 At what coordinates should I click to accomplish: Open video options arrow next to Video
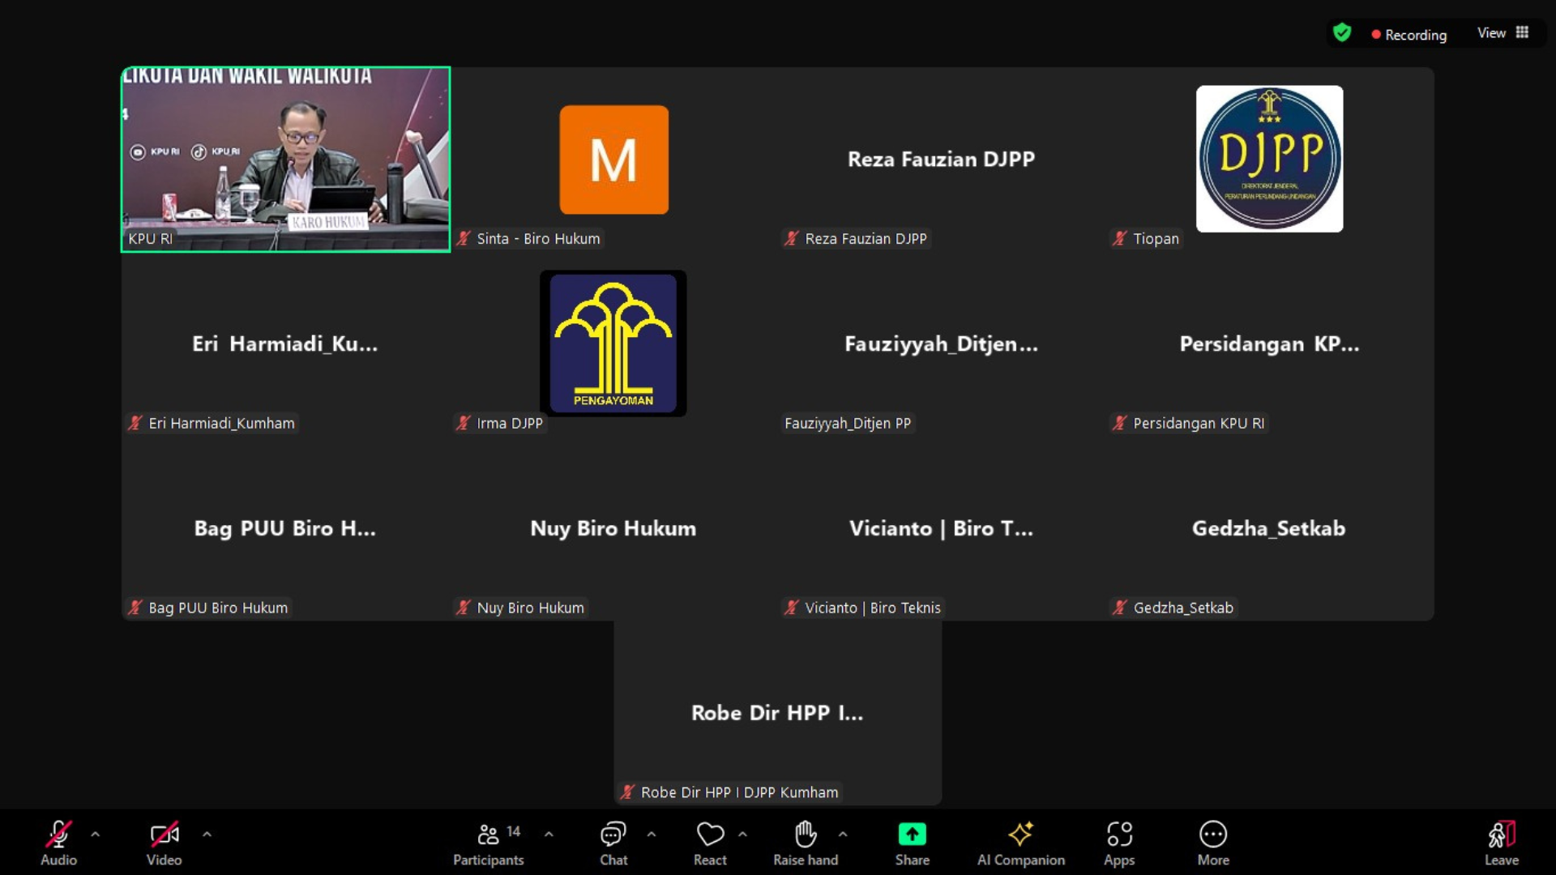207,834
